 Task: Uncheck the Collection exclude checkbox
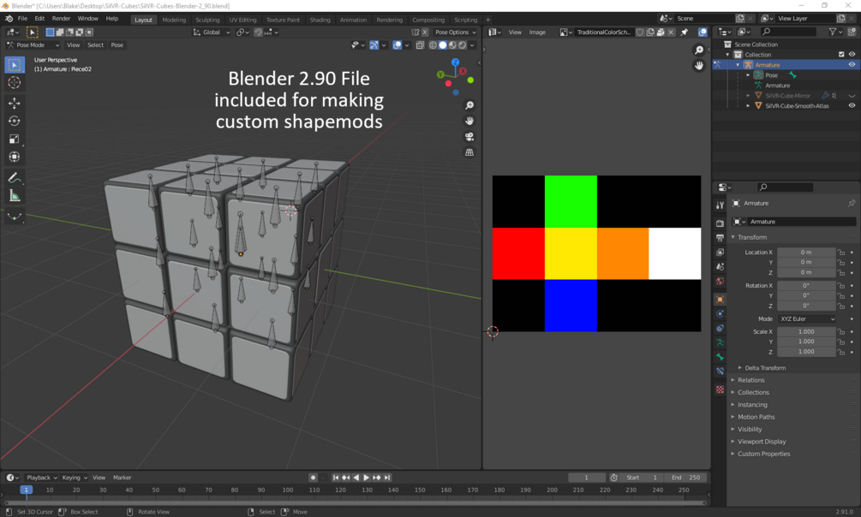[x=841, y=54]
